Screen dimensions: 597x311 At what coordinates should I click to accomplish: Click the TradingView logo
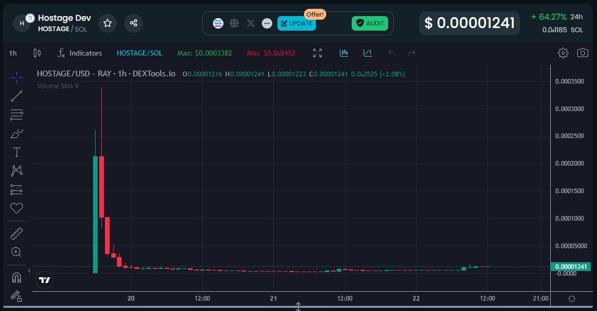pos(45,280)
